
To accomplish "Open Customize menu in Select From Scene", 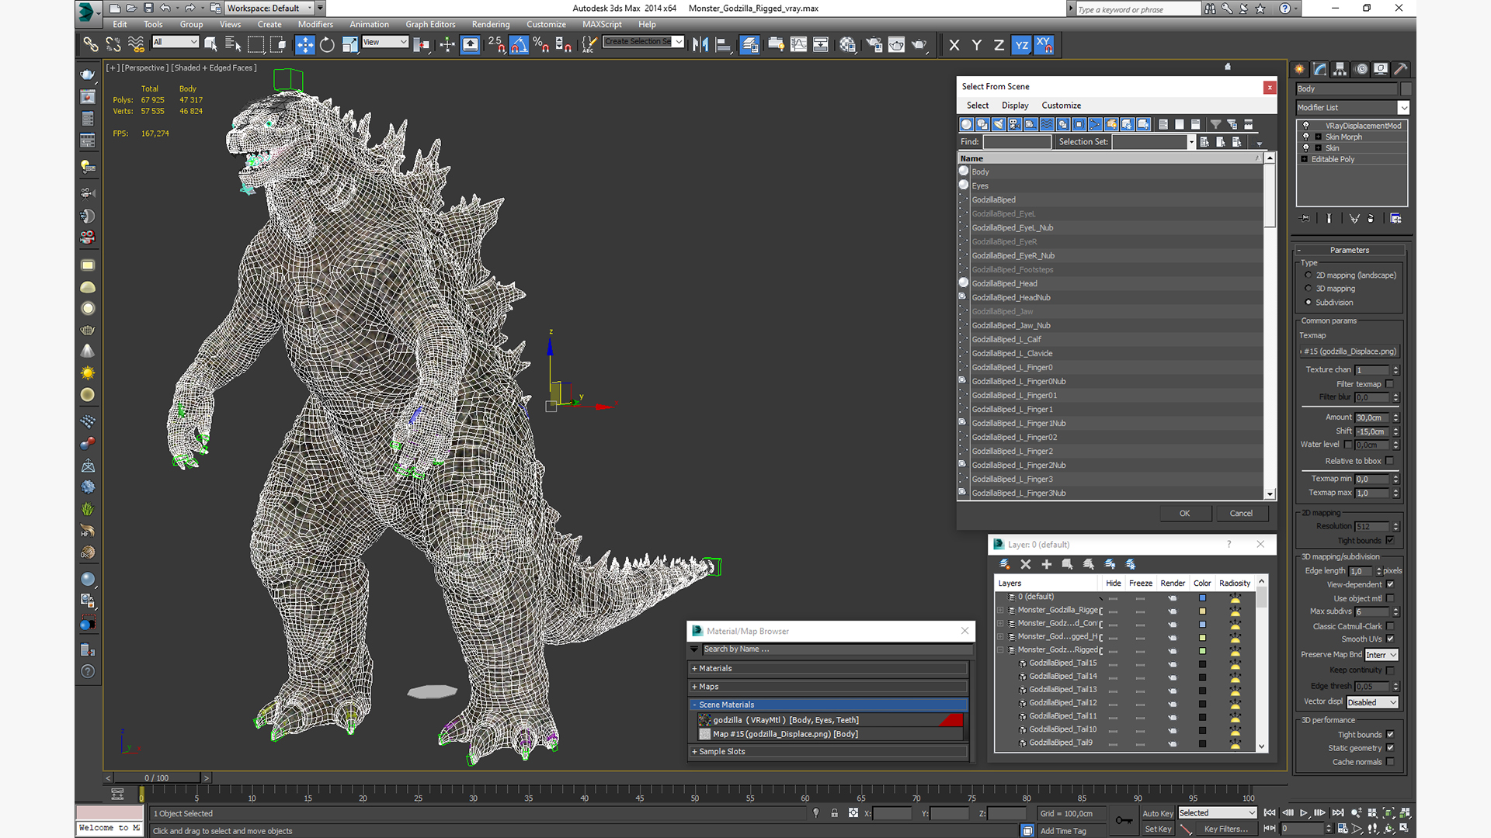I will coord(1061,106).
